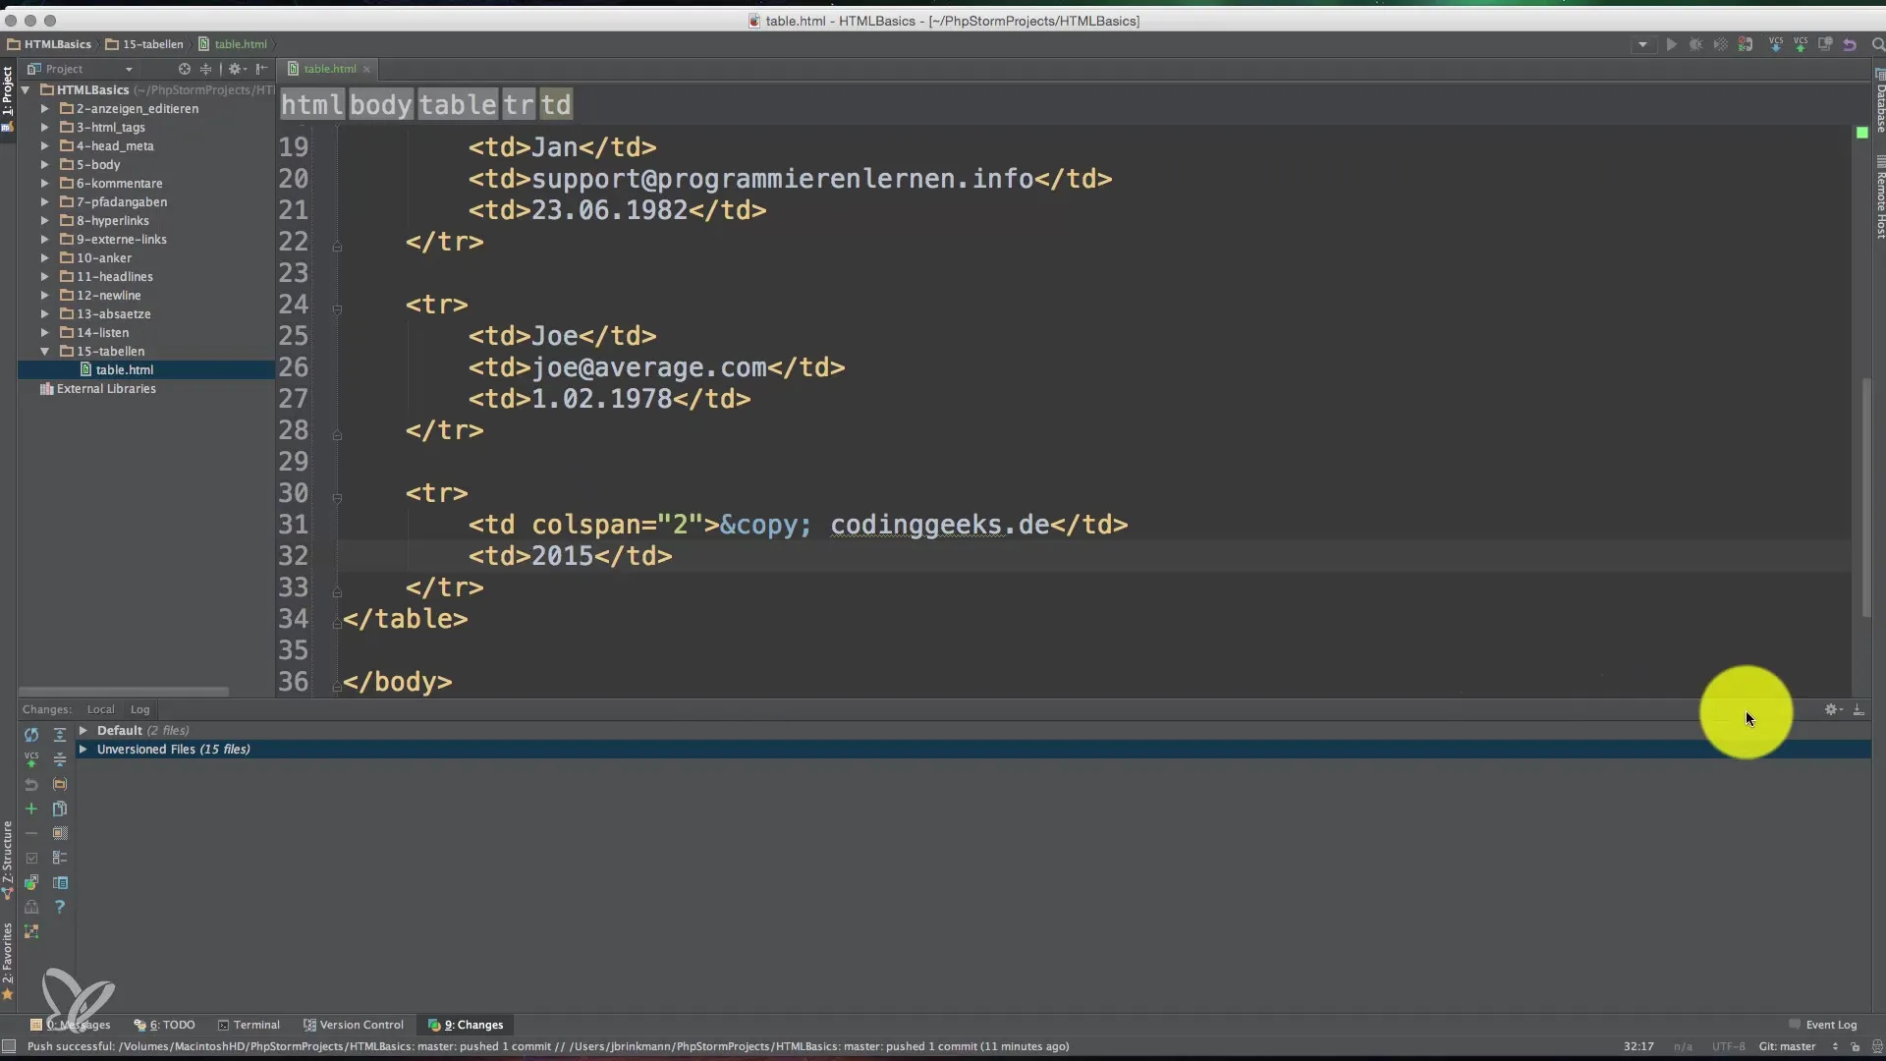
Task: Close the table.html editor tab
Action: [366, 69]
